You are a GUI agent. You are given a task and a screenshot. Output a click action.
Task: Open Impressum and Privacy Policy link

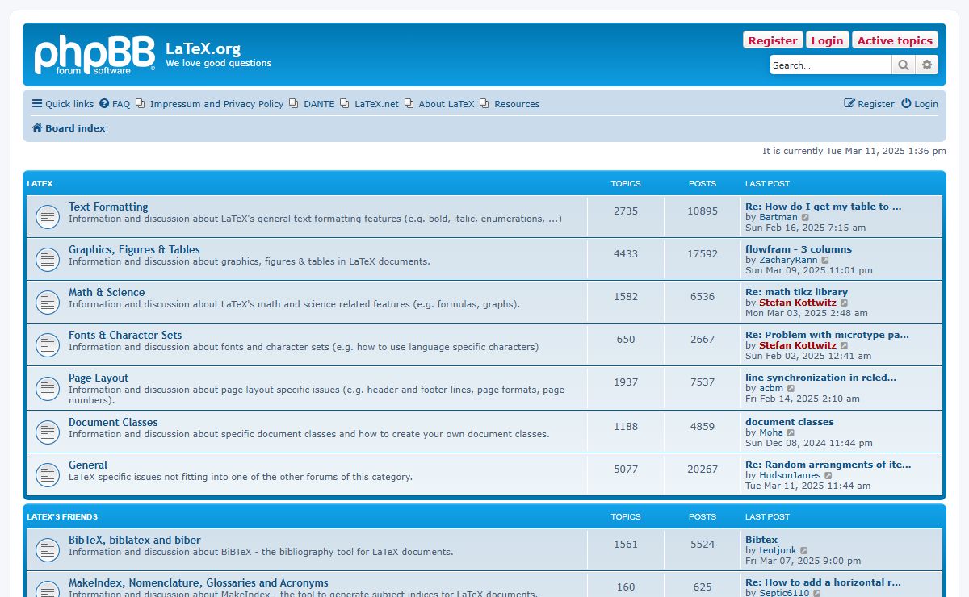click(x=210, y=104)
